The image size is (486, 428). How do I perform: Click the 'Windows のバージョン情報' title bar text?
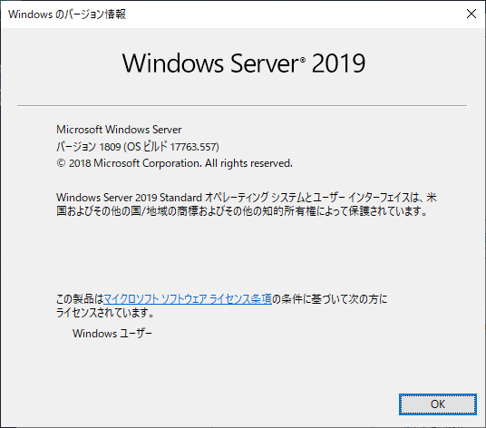pos(67,15)
